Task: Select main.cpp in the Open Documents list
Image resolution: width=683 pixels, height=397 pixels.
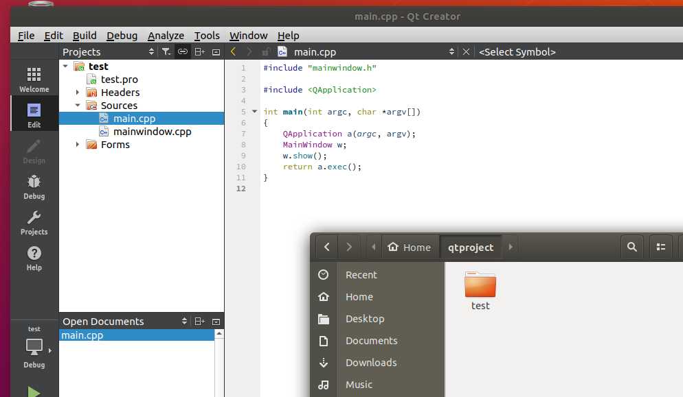Action: (136, 335)
